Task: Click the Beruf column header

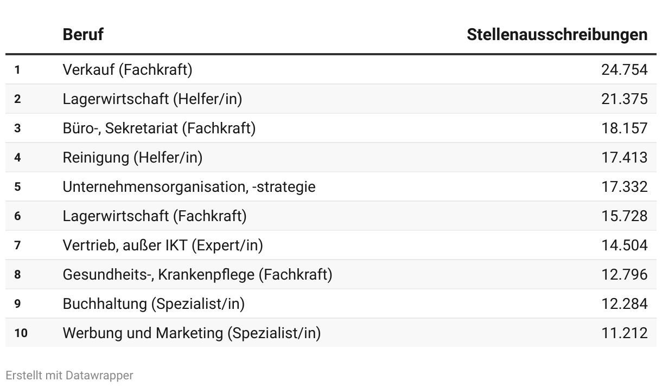Action: click(x=83, y=35)
